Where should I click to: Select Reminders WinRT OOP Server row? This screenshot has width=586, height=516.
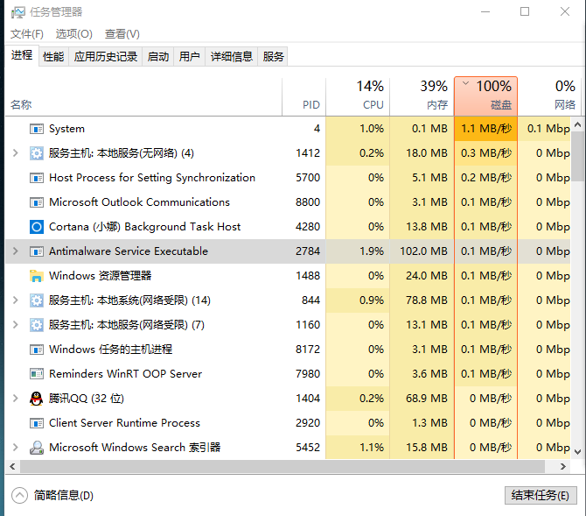[x=288, y=374]
